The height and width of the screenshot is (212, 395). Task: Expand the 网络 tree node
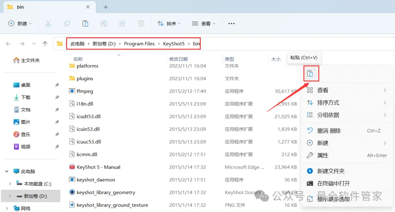[x=7, y=208]
